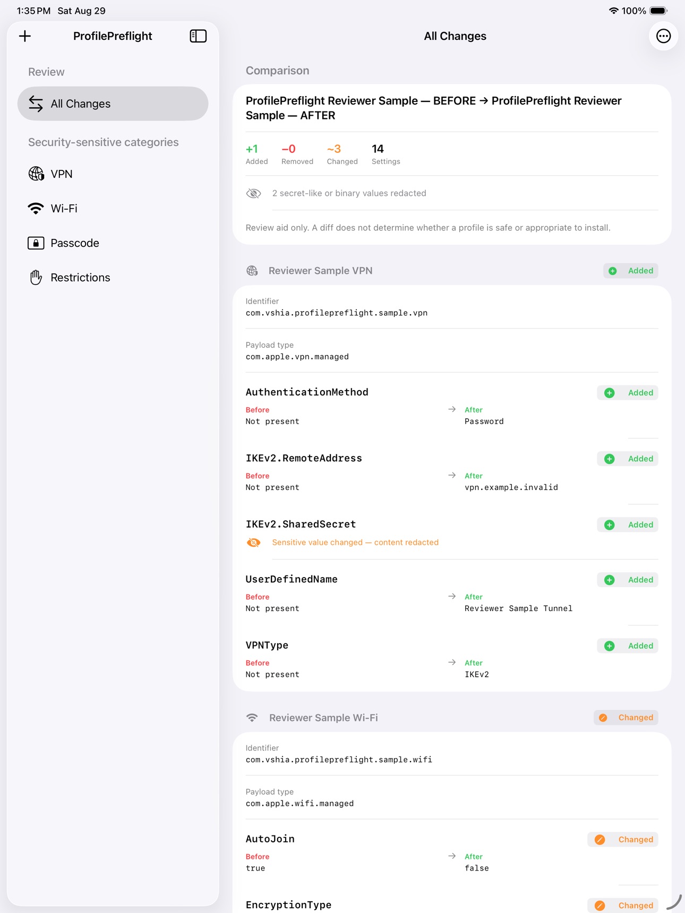Click the Wi-Fi identifier 'com.vshia.profilepreflight.sample.wifi'
The width and height of the screenshot is (685, 913).
[x=339, y=760]
